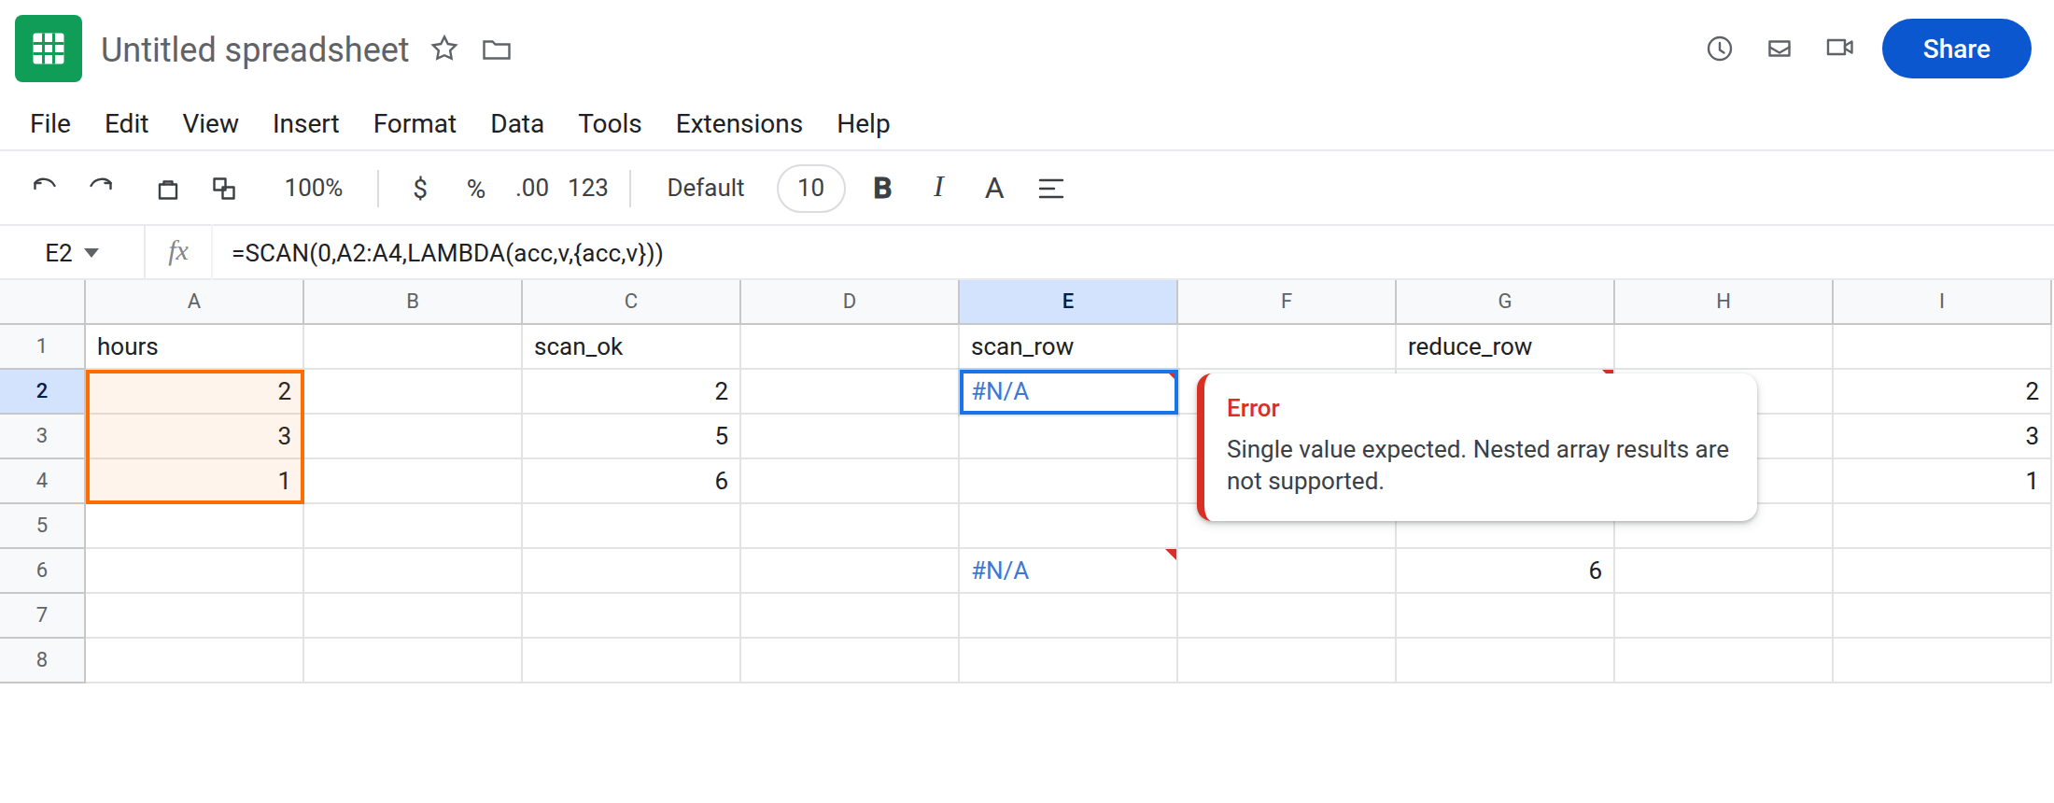Viewport: 2054px width, 803px height.
Task: Open the comments icon
Action: pos(1780,49)
